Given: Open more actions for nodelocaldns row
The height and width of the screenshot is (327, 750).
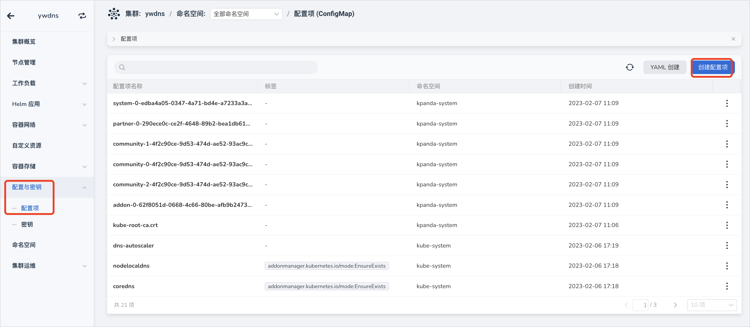Looking at the screenshot, I should pyautogui.click(x=727, y=266).
